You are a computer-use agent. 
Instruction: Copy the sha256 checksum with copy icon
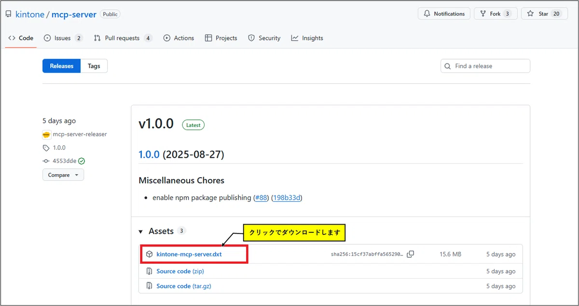point(410,254)
